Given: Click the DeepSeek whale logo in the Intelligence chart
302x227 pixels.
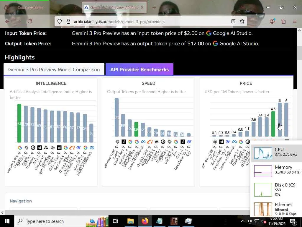Looking at the screenshot, I should tap(78, 148).
